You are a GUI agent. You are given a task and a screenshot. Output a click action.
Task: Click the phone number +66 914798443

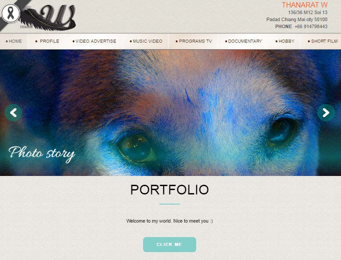tap(311, 26)
